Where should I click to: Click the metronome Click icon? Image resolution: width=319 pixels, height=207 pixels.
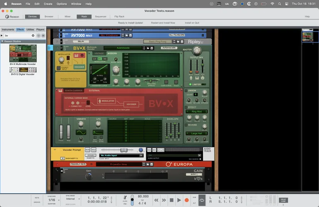pyautogui.click(x=125, y=199)
